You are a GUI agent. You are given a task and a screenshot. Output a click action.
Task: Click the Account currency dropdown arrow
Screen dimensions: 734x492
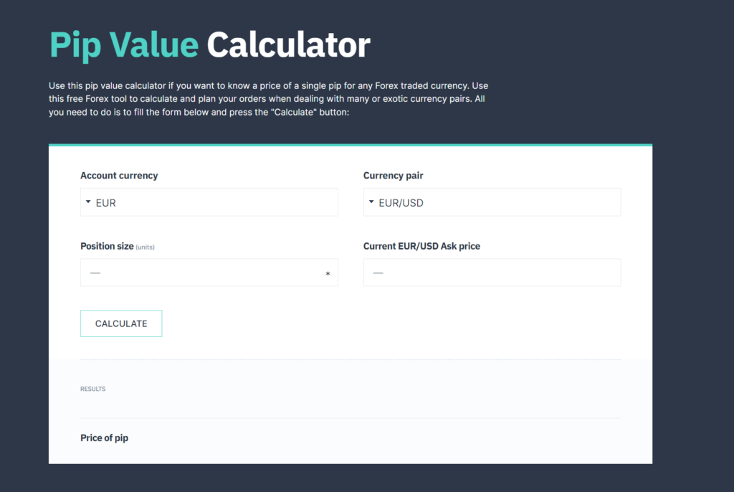(x=88, y=202)
